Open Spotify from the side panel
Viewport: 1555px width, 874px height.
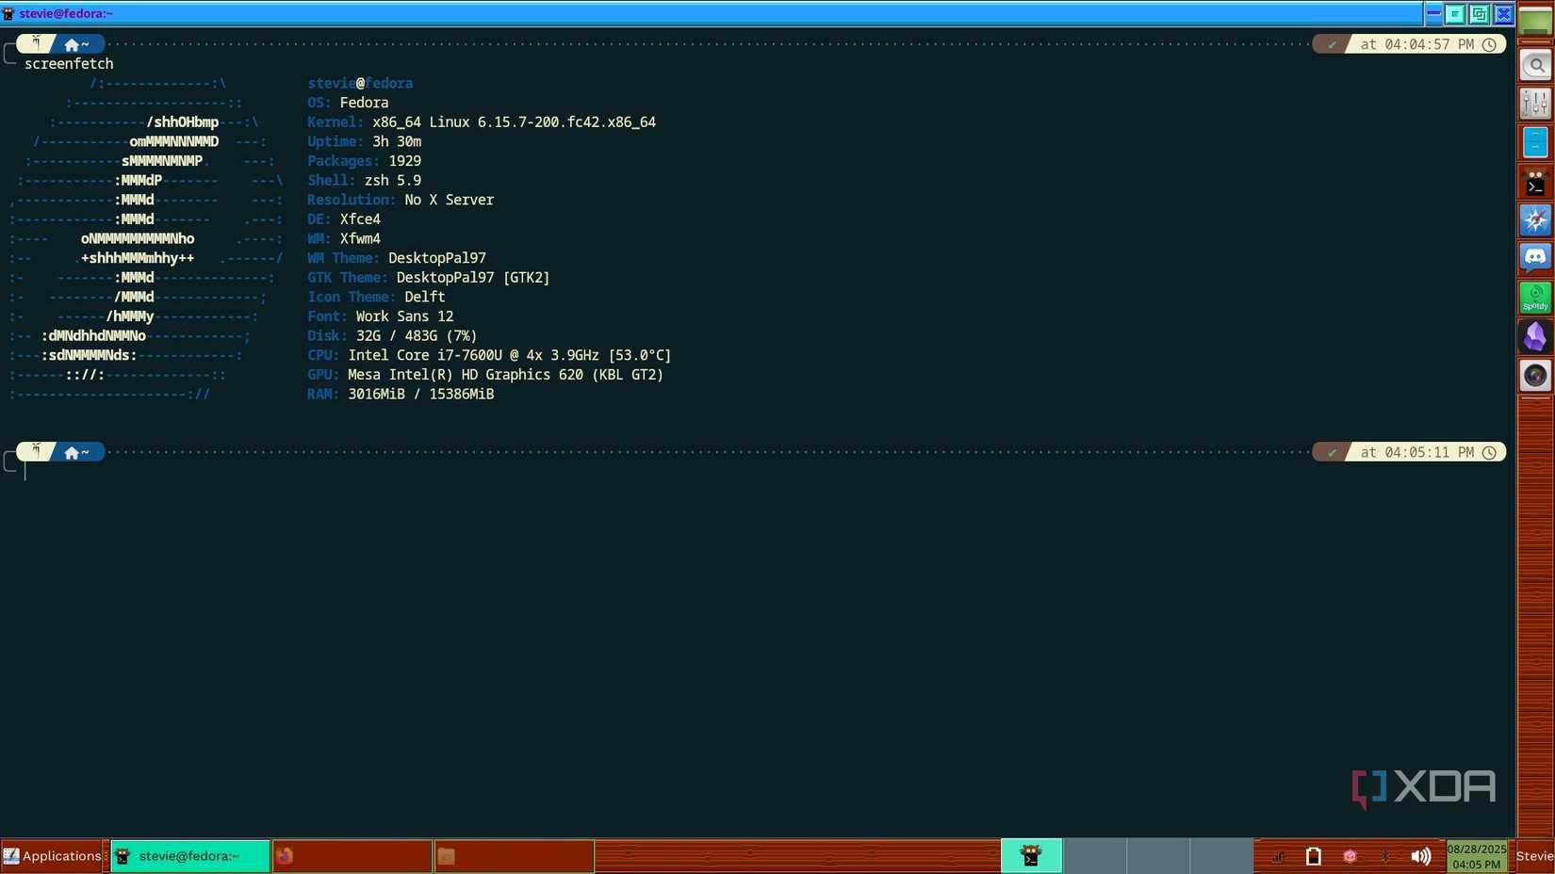pos(1535,298)
